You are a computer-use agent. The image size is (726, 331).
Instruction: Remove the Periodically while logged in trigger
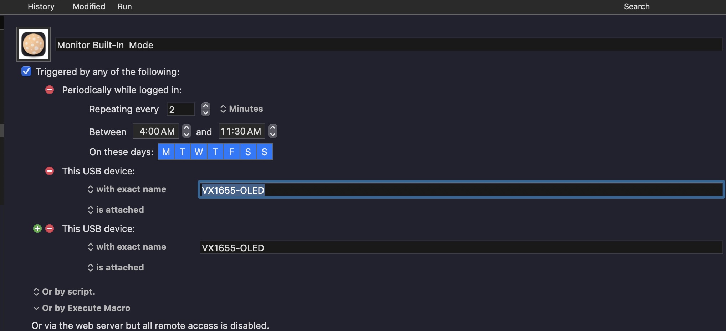(x=50, y=90)
